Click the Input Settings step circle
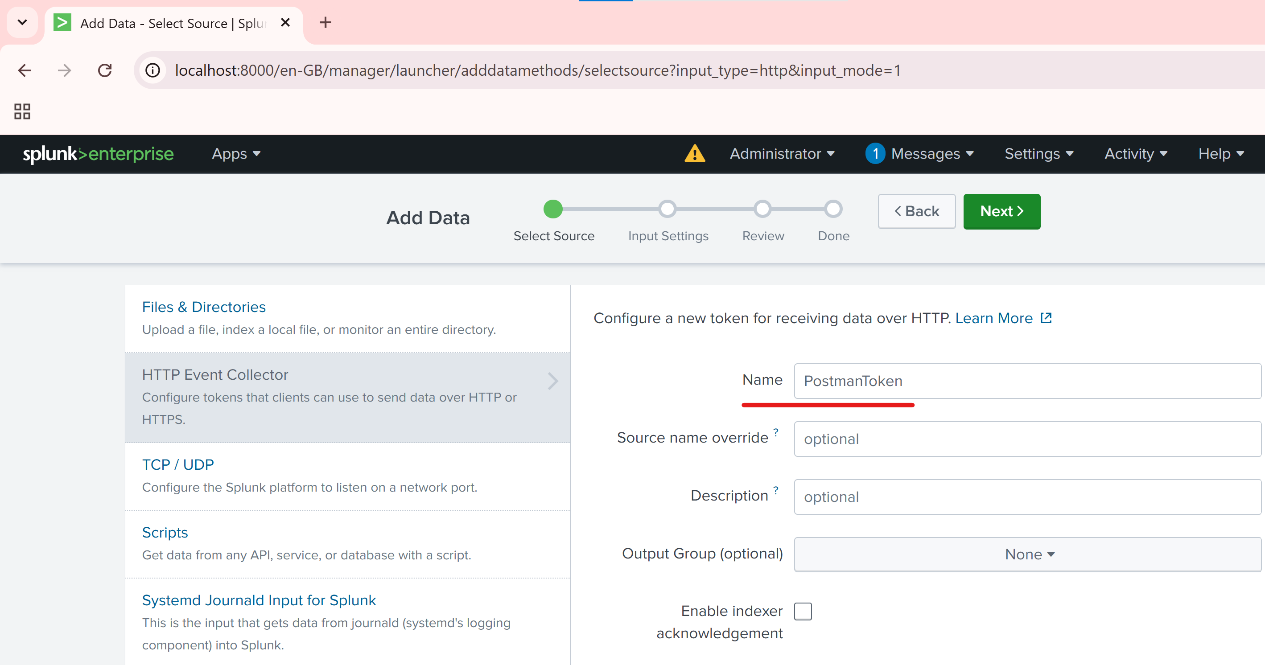The height and width of the screenshot is (665, 1265). coord(668,209)
